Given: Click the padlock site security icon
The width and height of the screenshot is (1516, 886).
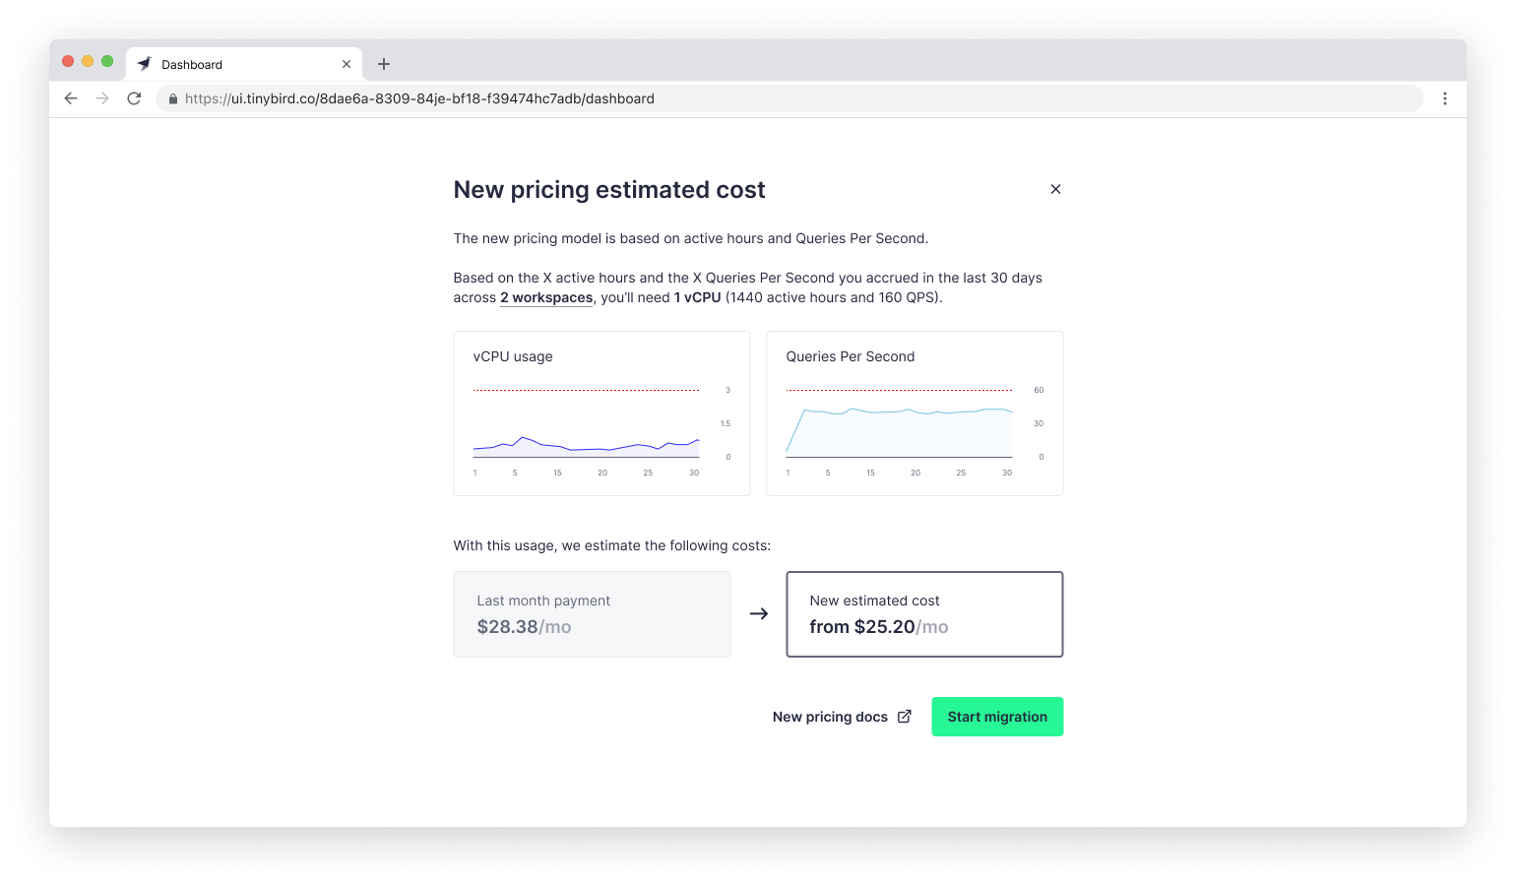Looking at the screenshot, I should [x=173, y=98].
